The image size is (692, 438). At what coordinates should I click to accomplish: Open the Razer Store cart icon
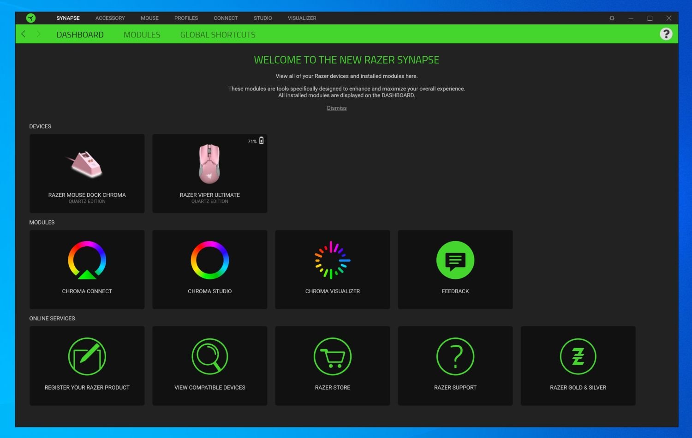click(333, 356)
